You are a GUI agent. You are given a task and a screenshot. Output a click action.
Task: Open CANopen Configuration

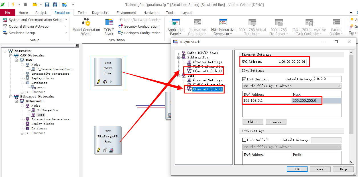point(139,33)
